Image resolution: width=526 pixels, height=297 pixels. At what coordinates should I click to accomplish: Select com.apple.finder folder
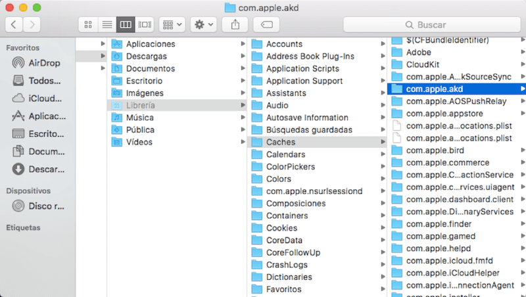tap(456, 224)
